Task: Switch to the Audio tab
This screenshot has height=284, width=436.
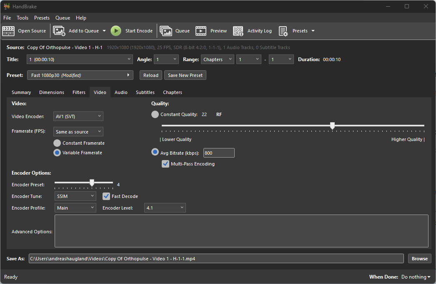Action: click(121, 92)
